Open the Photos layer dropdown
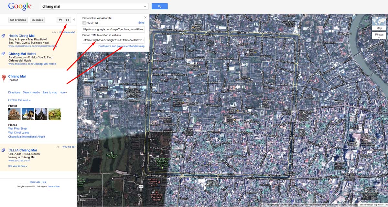 tap(379, 35)
